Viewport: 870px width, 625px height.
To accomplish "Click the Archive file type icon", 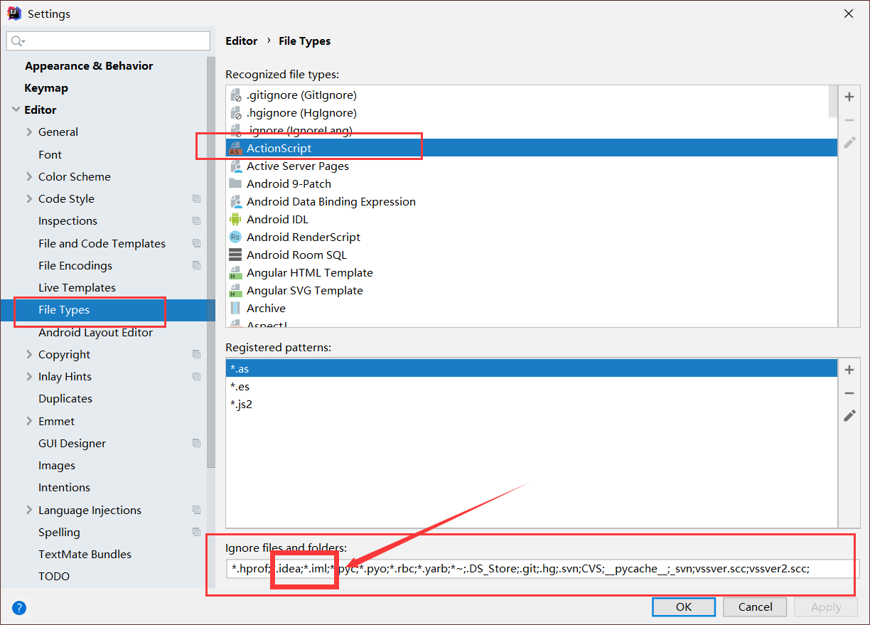I will [235, 309].
